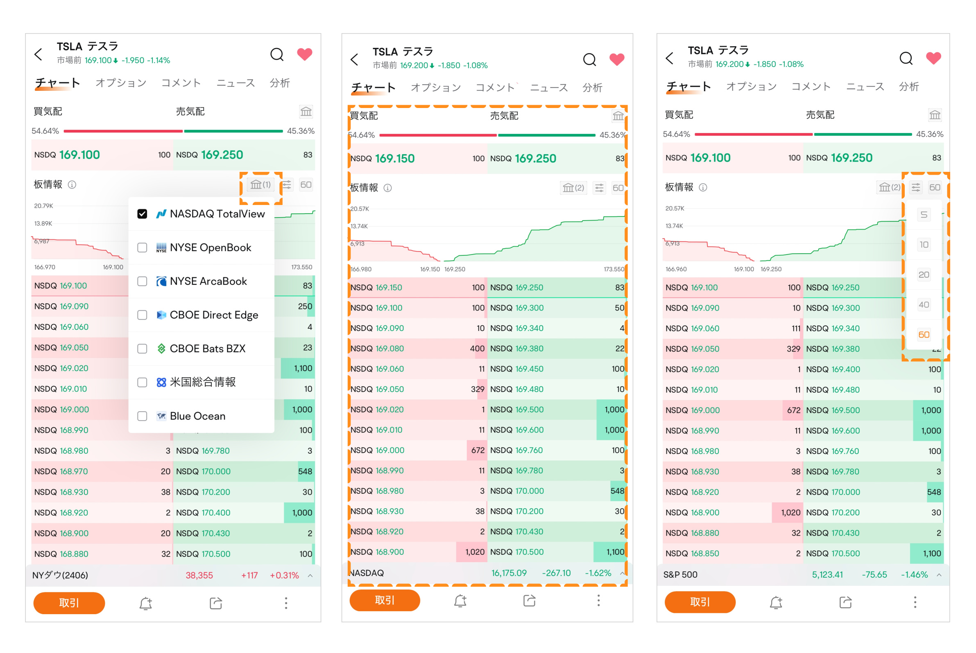The height and width of the screenshot is (653, 976).
Task: Go back using arrow in left screen
Action: pos(38,54)
